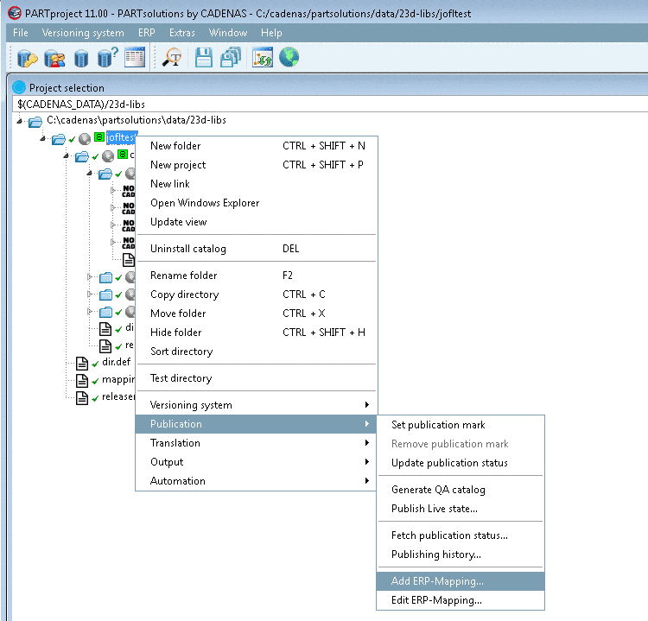
Task: Open the table view toolbar icon
Action: pos(134,58)
